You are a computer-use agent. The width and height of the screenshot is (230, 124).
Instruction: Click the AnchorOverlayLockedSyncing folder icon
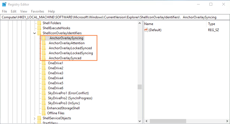click(x=44, y=53)
